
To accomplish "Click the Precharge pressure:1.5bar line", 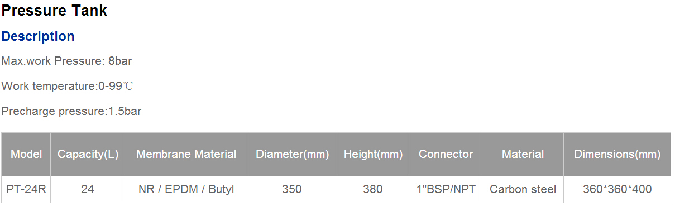I will tap(71, 111).
